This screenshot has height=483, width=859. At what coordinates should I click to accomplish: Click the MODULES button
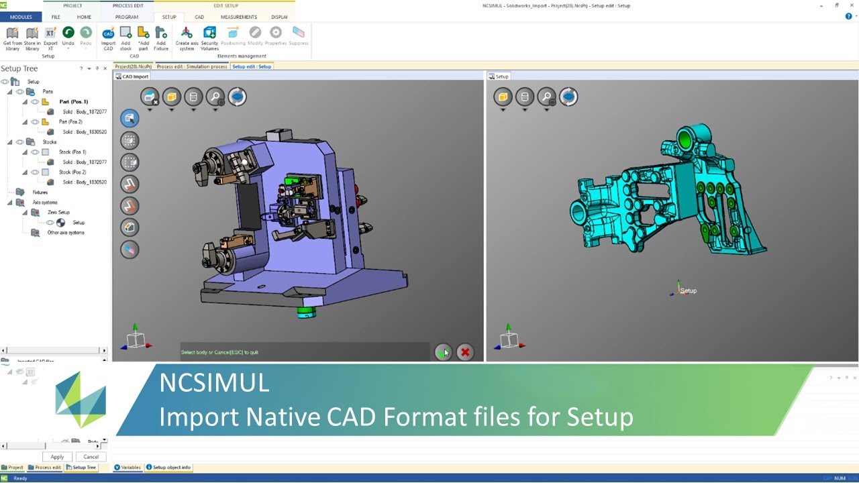21,17
